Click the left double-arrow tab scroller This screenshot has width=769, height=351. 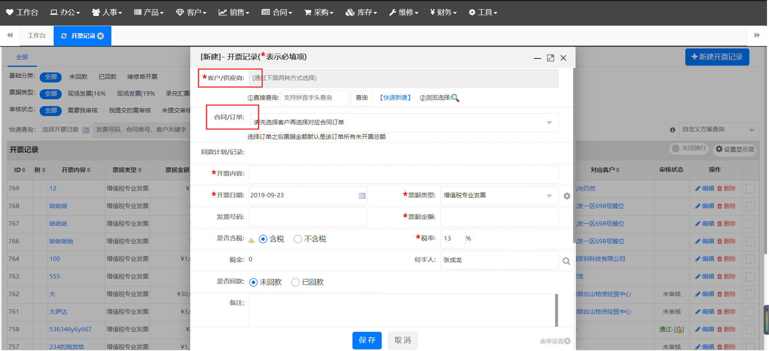(x=10, y=35)
